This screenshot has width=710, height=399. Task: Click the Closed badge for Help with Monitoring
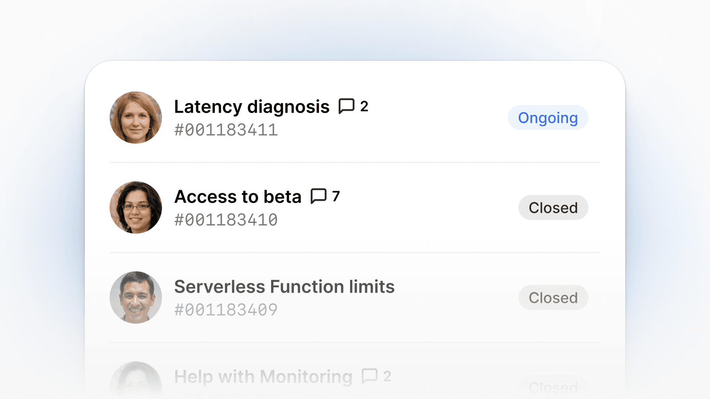point(553,387)
